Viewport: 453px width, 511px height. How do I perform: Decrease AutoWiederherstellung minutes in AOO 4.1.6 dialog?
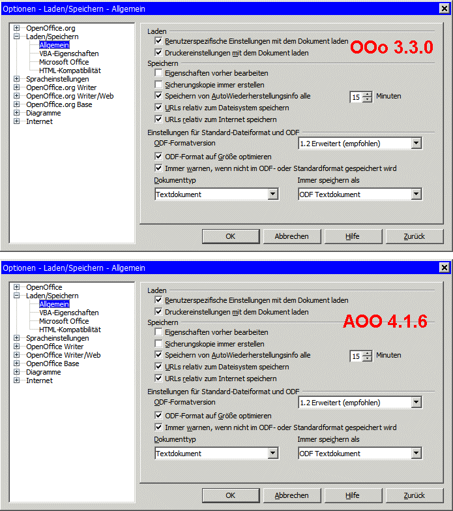[368, 359]
